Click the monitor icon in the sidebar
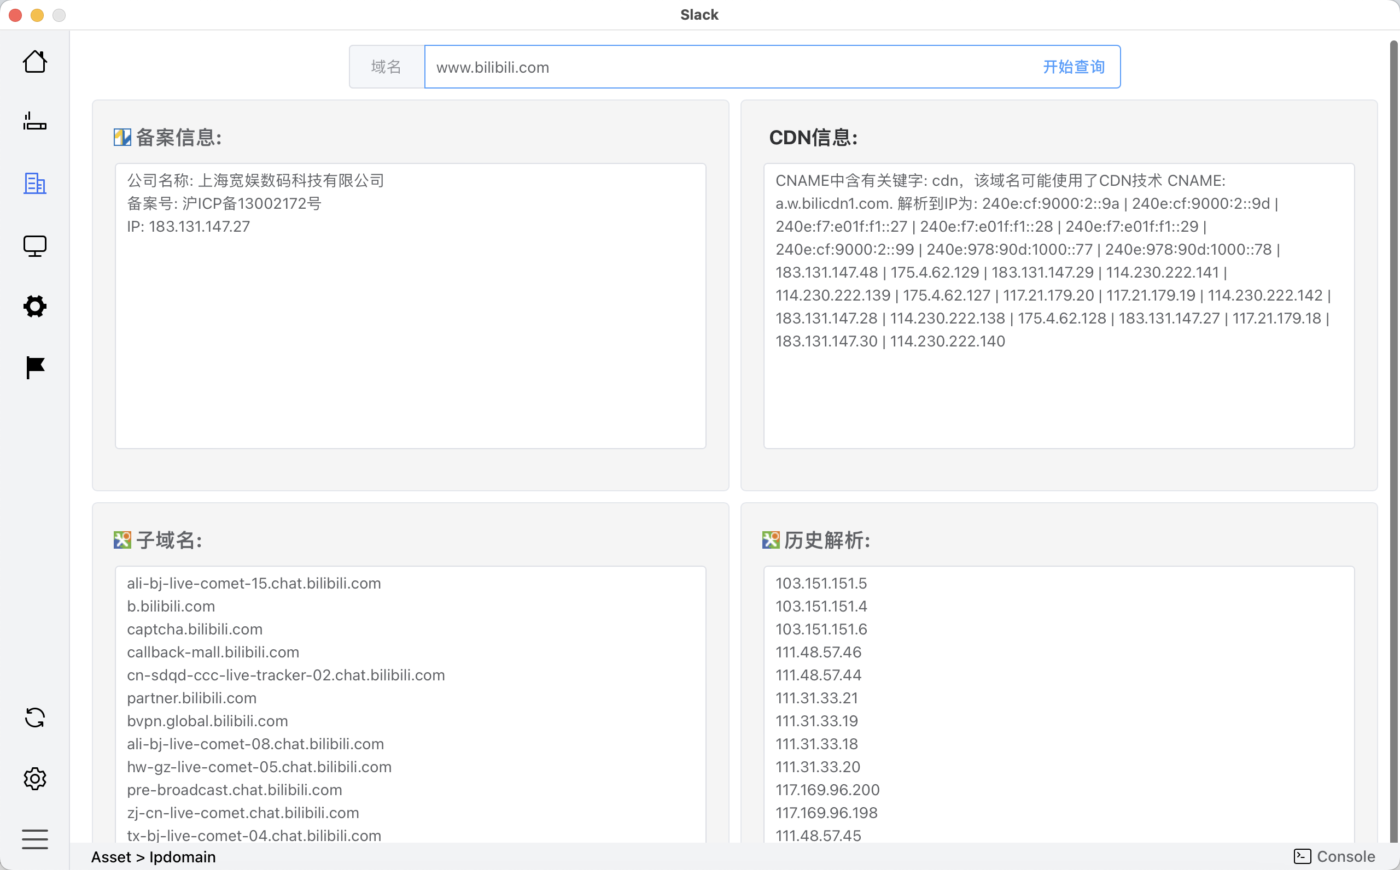The image size is (1400, 870). pos(34,246)
